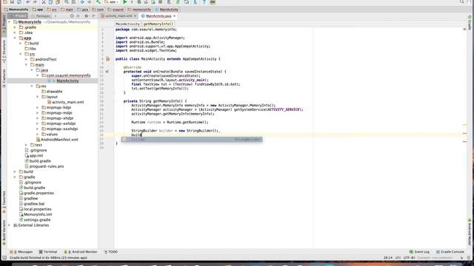474x266 pixels.
Task: Select gradlew.bat in project tree
Action: pos(32,204)
